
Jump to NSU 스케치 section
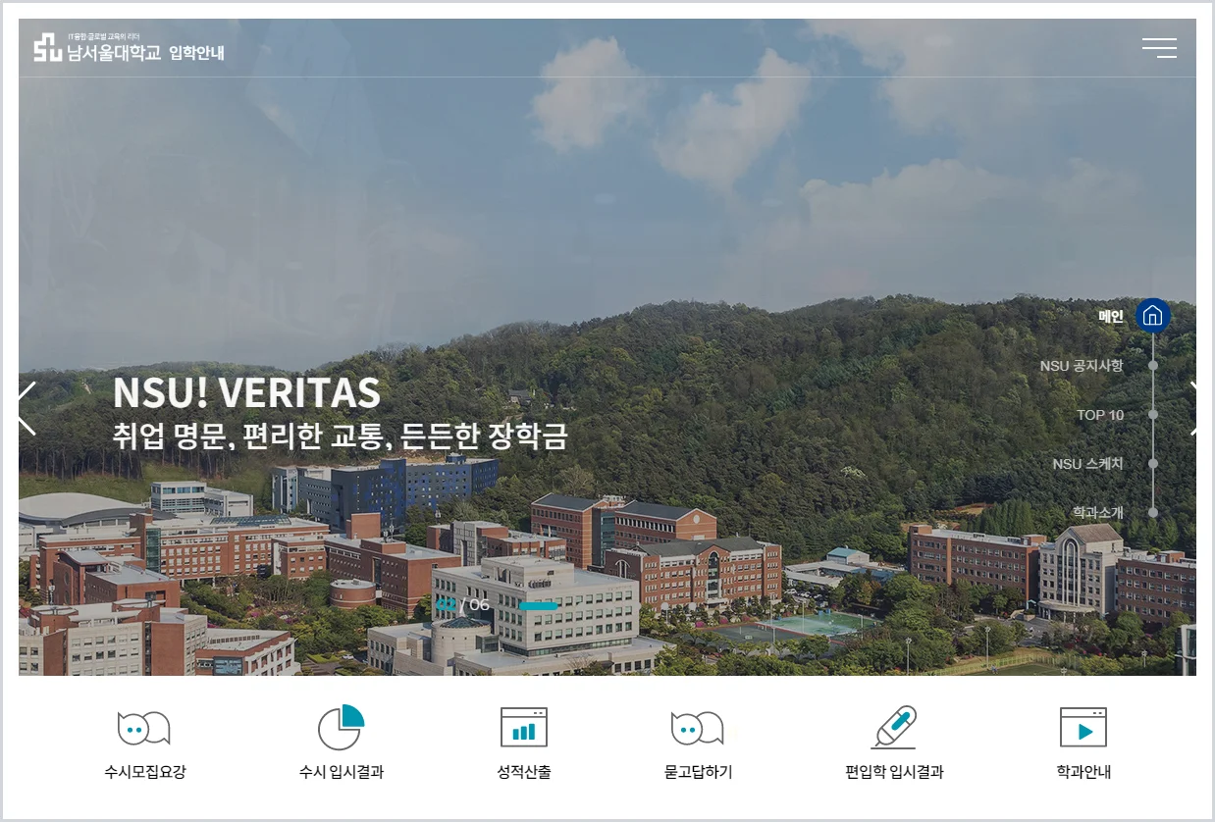(1087, 464)
